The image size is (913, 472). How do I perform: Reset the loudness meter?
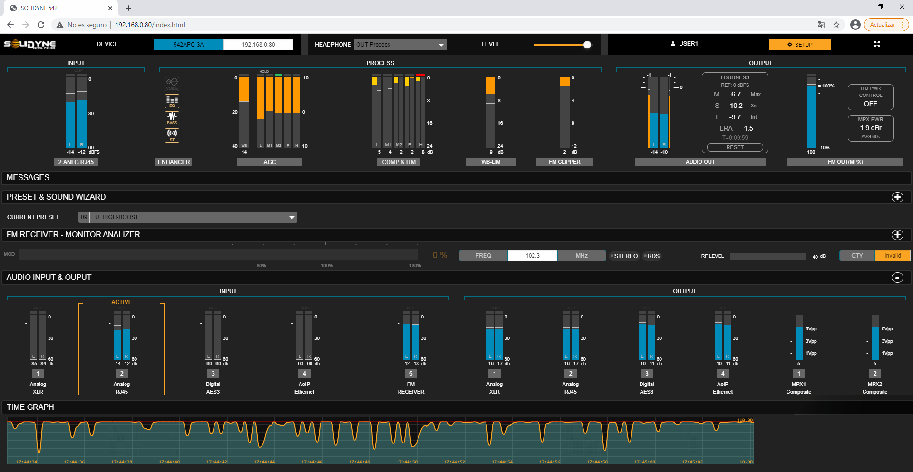(735, 147)
